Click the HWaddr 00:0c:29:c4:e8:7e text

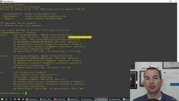coord(56,35)
